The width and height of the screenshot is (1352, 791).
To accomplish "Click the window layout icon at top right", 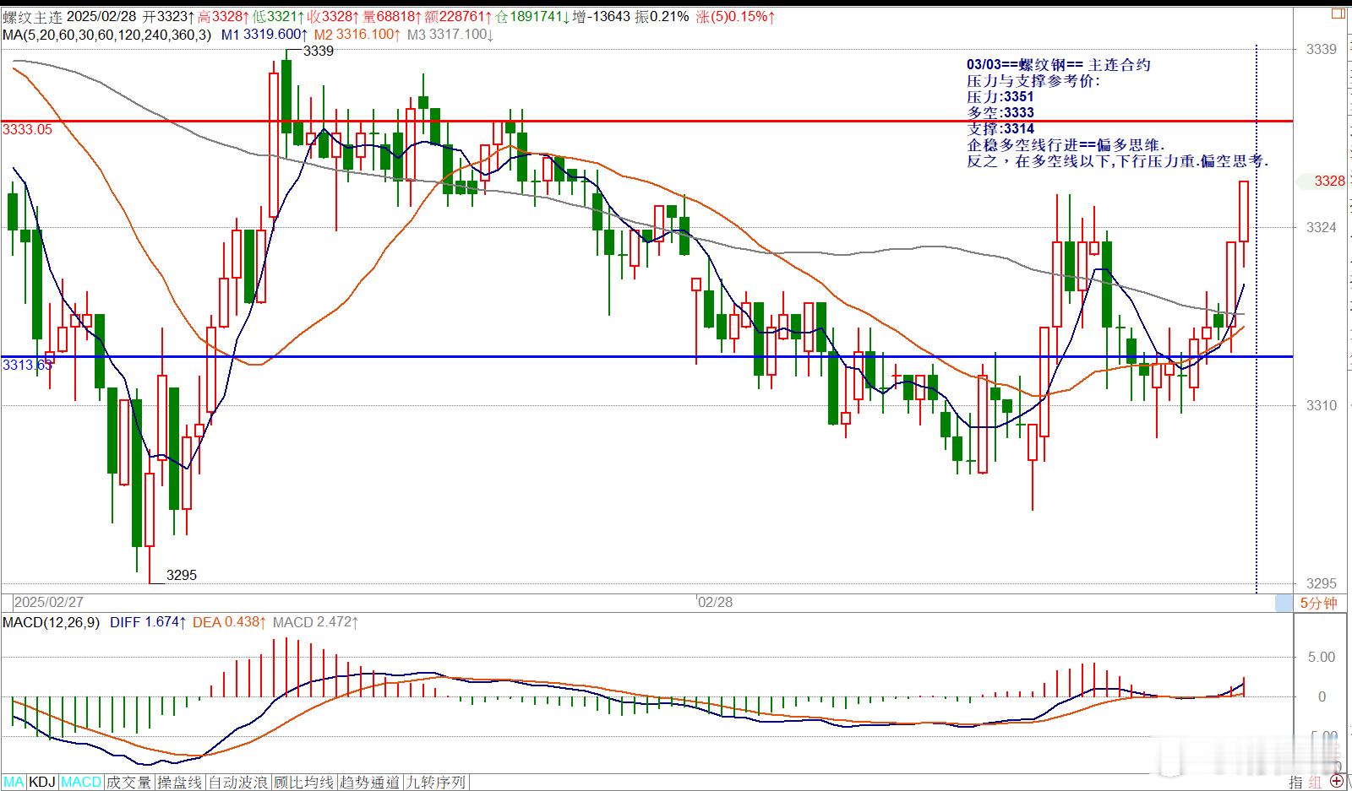I will click(1338, 14).
